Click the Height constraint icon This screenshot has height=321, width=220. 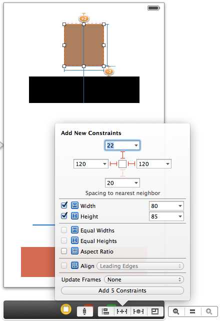tap(74, 216)
